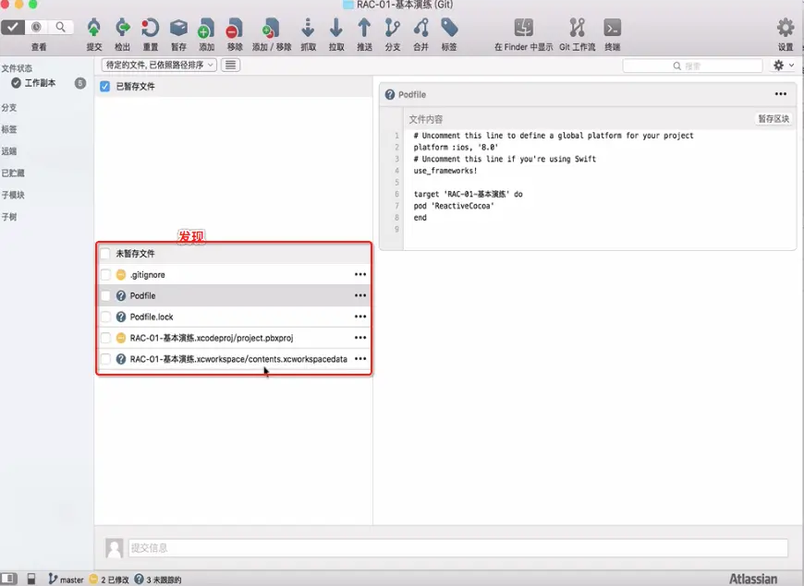Open the Terminal (终端) toolbar icon
Viewport: 804px width, 586px height.
(x=612, y=28)
